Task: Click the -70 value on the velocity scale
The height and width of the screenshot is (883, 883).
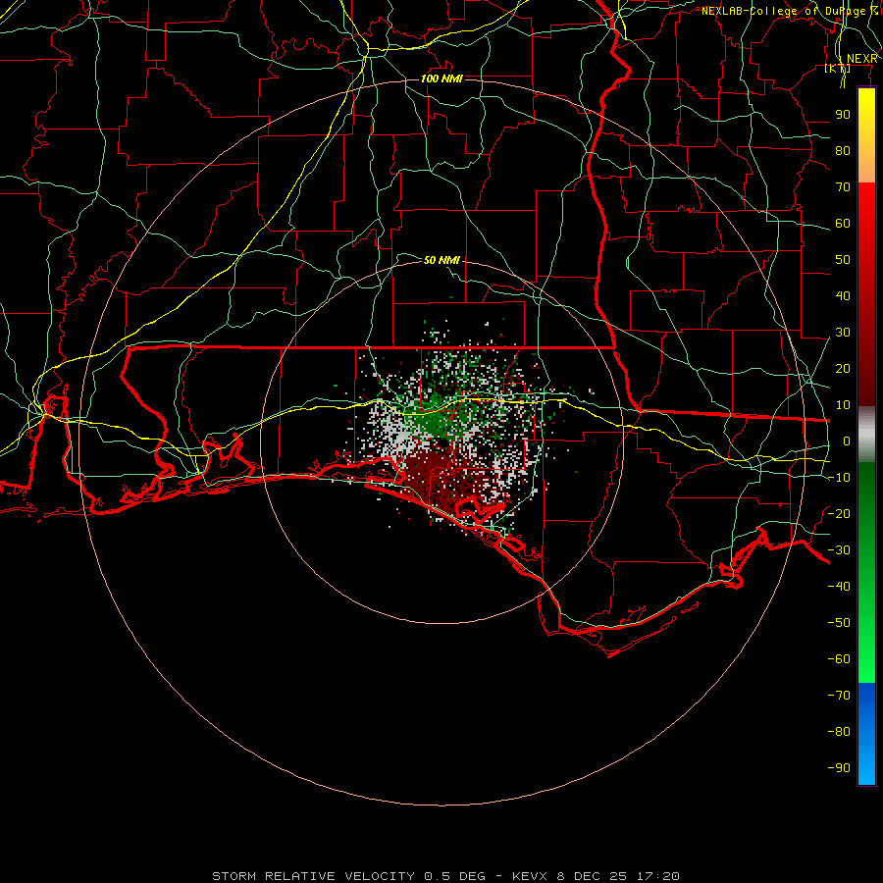Action: pos(839,696)
